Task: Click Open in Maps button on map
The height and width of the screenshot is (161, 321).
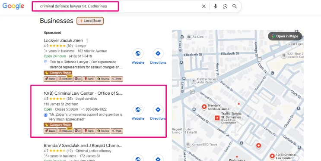Action: click(x=285, y=36)
